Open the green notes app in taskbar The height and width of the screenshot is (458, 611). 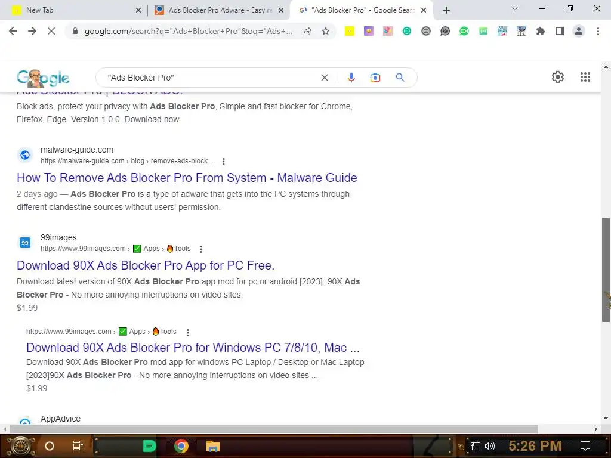tap(149, 446)
